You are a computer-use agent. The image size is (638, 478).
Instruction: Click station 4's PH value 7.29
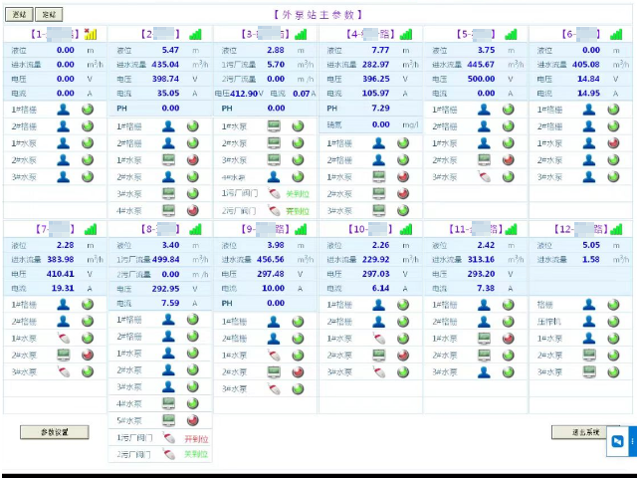(380, 109)
